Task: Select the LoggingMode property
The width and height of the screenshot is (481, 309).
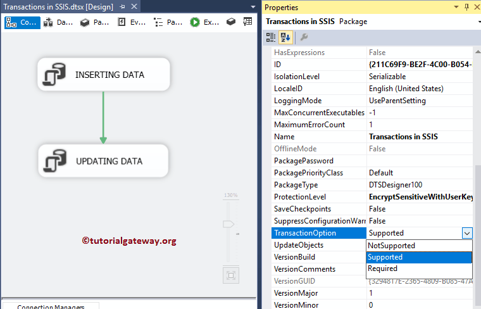Action: click(x=319, y=101)
